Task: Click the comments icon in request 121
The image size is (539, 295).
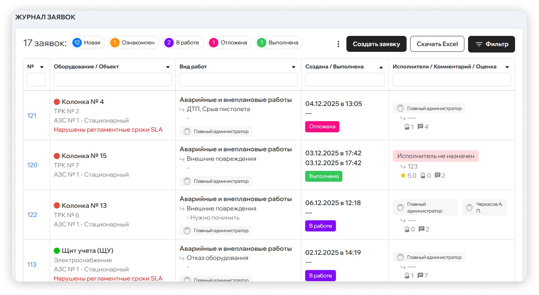Action: point(420,127)
